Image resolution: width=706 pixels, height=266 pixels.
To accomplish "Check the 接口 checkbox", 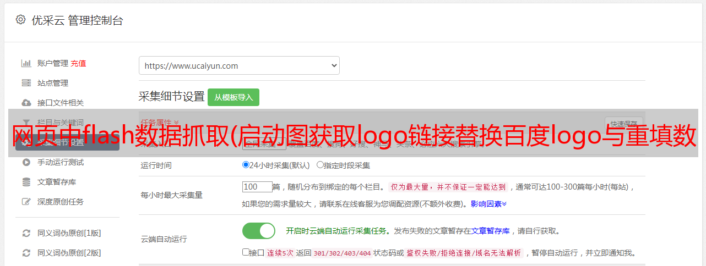I will point(246,252).
